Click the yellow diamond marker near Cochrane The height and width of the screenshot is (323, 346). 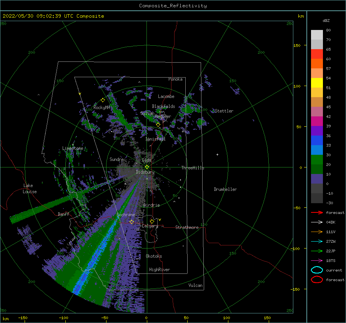(x=131, y=222)
